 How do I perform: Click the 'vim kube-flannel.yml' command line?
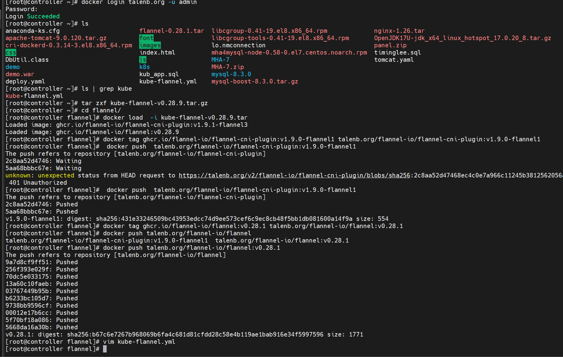(139, 342)
